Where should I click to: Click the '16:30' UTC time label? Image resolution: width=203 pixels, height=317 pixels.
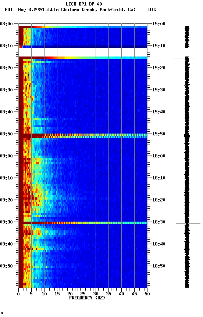(159, 222)
